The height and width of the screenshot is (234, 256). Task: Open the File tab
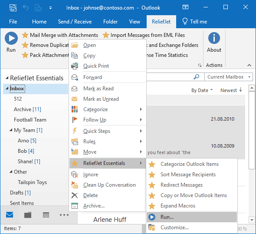click(x=13, y=22)
